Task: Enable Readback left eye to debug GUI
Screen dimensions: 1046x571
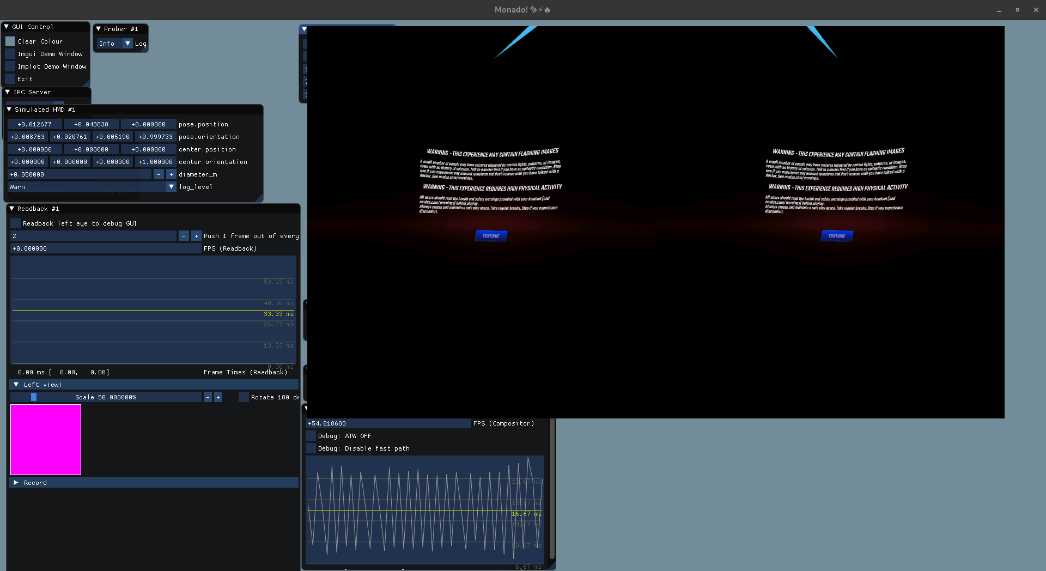Action: [x=16, y=223]
